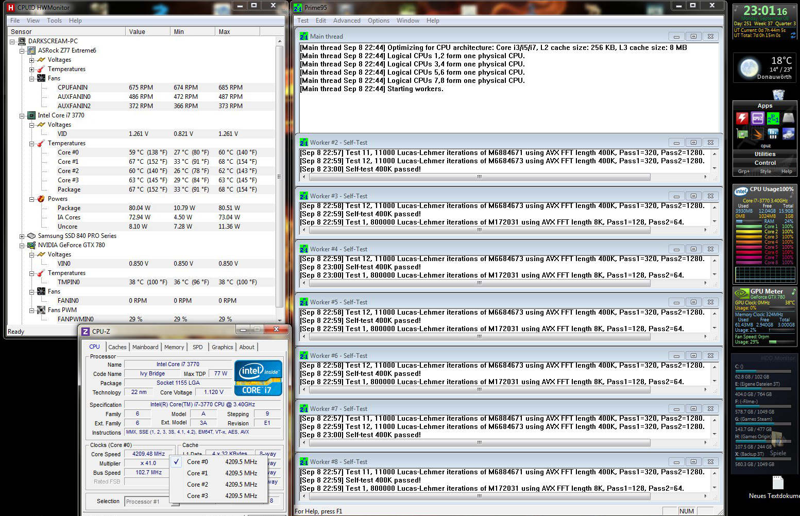Click the Intel Core i7 logo in CPU-Z

pos(258,377)
